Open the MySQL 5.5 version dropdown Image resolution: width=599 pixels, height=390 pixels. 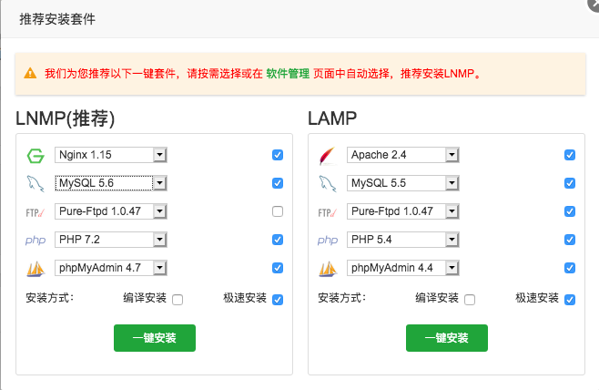(403, 183)
